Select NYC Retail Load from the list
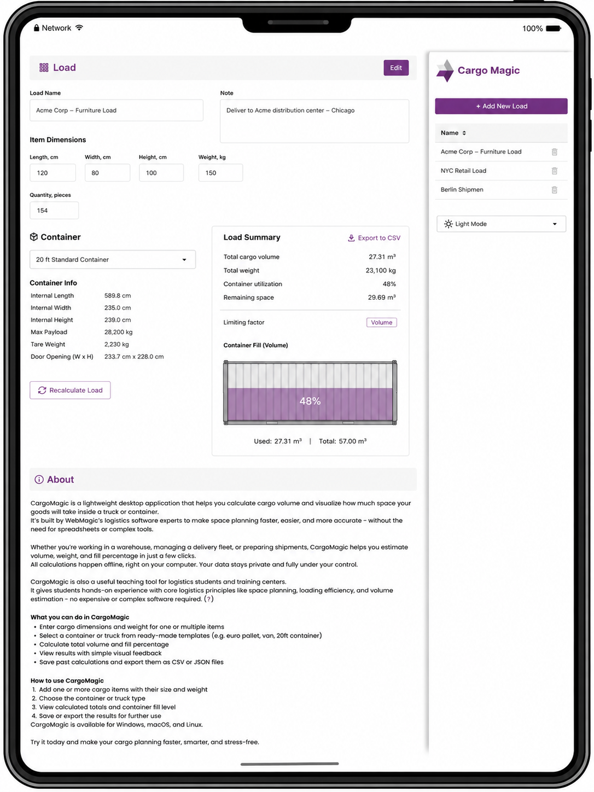The width and height of the screenshot is (594, 792). click(x=463, y=171)
